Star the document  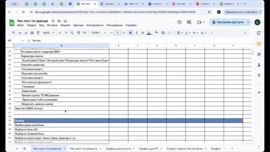click(53, 21)
